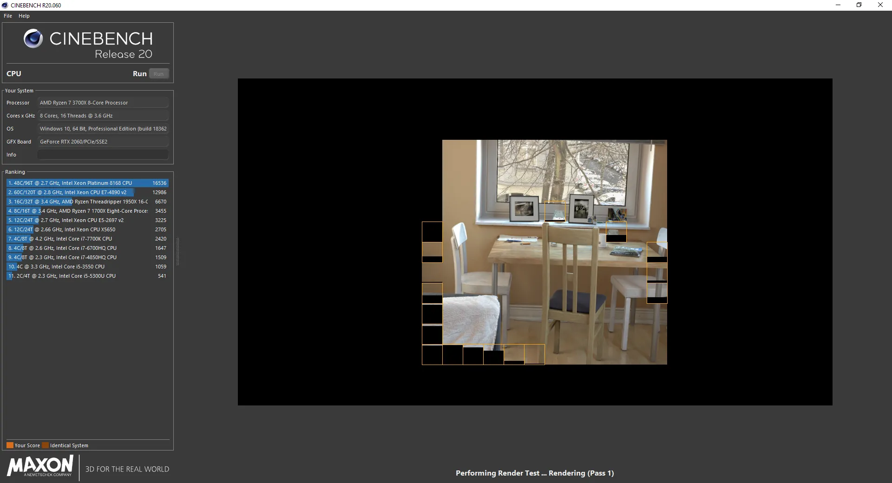
Task: Select ranking row Intel Xeon CPU E5-2697 v2
Action: [x=87, y=220]
